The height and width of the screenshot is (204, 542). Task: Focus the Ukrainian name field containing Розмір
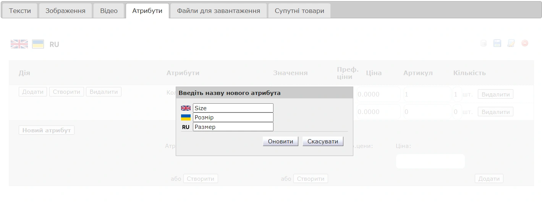click(x=233, y=117)
